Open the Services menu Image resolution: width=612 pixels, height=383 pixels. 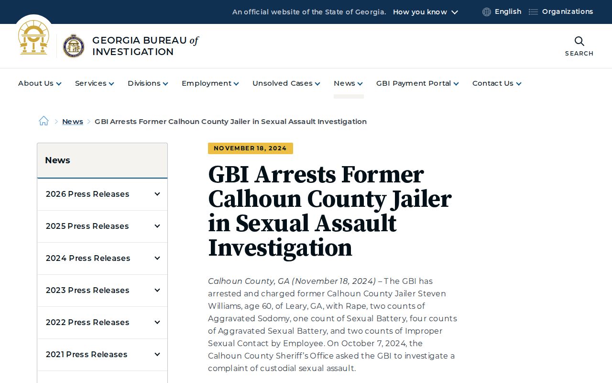point(94,83)
